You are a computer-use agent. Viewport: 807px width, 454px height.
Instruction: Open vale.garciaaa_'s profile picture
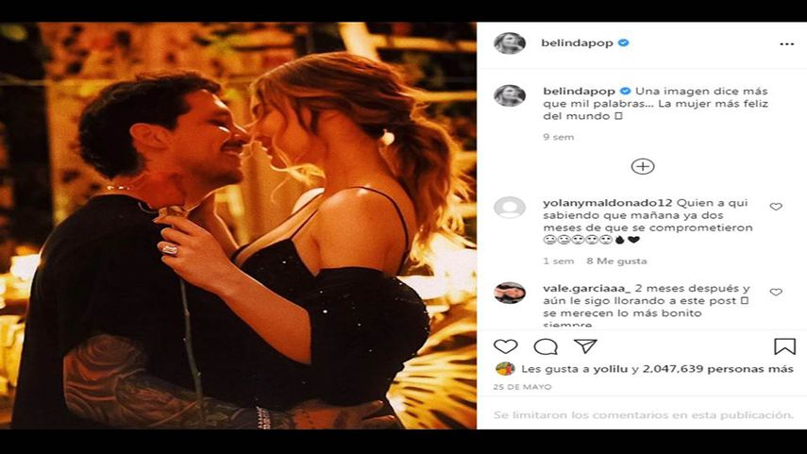click(510, 293)
